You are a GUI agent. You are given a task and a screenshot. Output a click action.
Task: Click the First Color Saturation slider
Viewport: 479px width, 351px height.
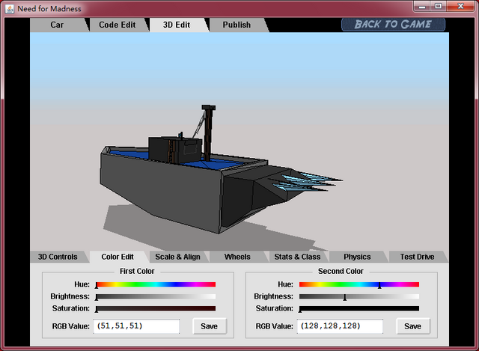(156, 308)
